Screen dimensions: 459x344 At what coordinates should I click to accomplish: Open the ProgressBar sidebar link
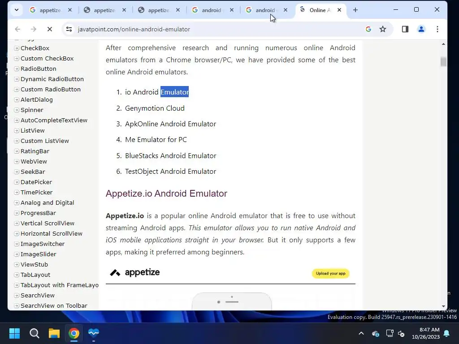coord(38,213)
